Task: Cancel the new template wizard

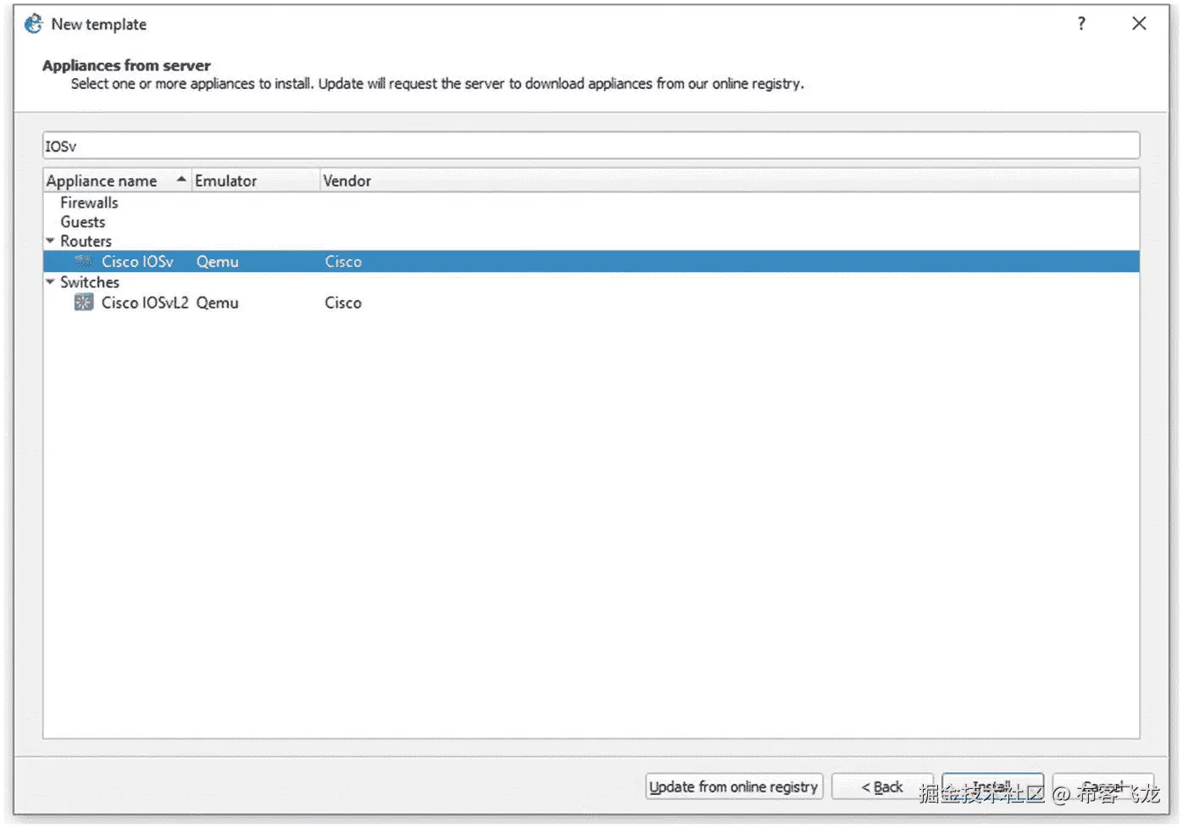Action: (x=1102, y=786)
